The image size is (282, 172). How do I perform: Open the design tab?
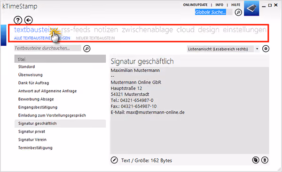tap(209, 30)
